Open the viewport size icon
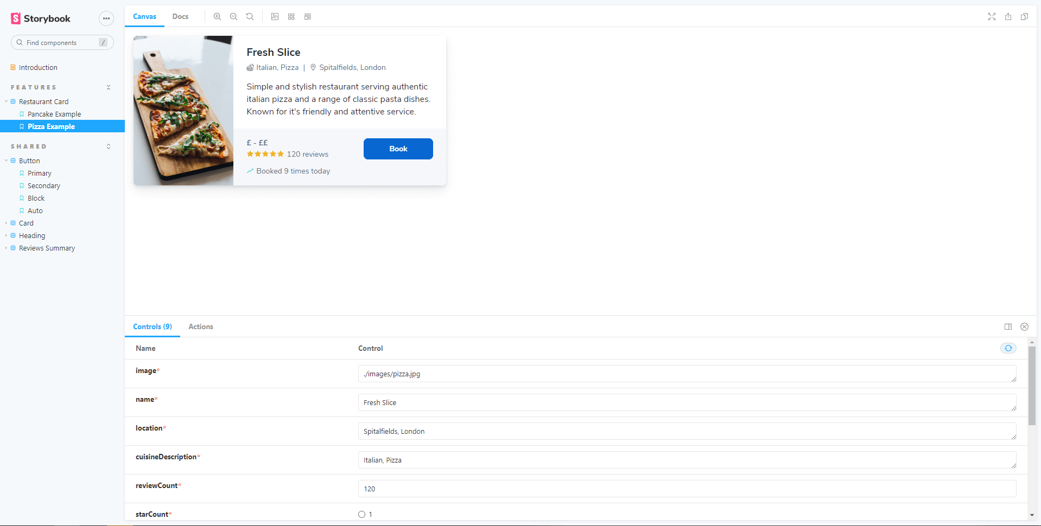This screenshot has width=1041, height=526. pos(308,17)
